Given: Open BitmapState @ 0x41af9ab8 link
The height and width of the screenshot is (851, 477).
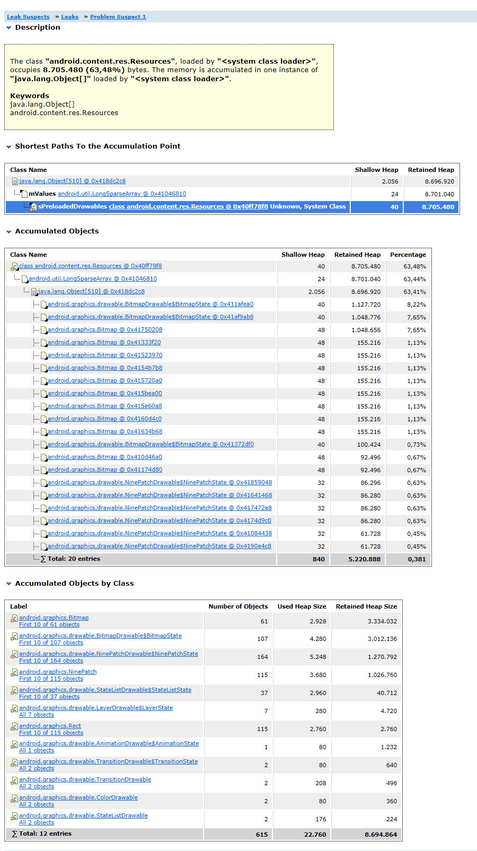Looking at the screenshot, I should [x=151, y=317].
